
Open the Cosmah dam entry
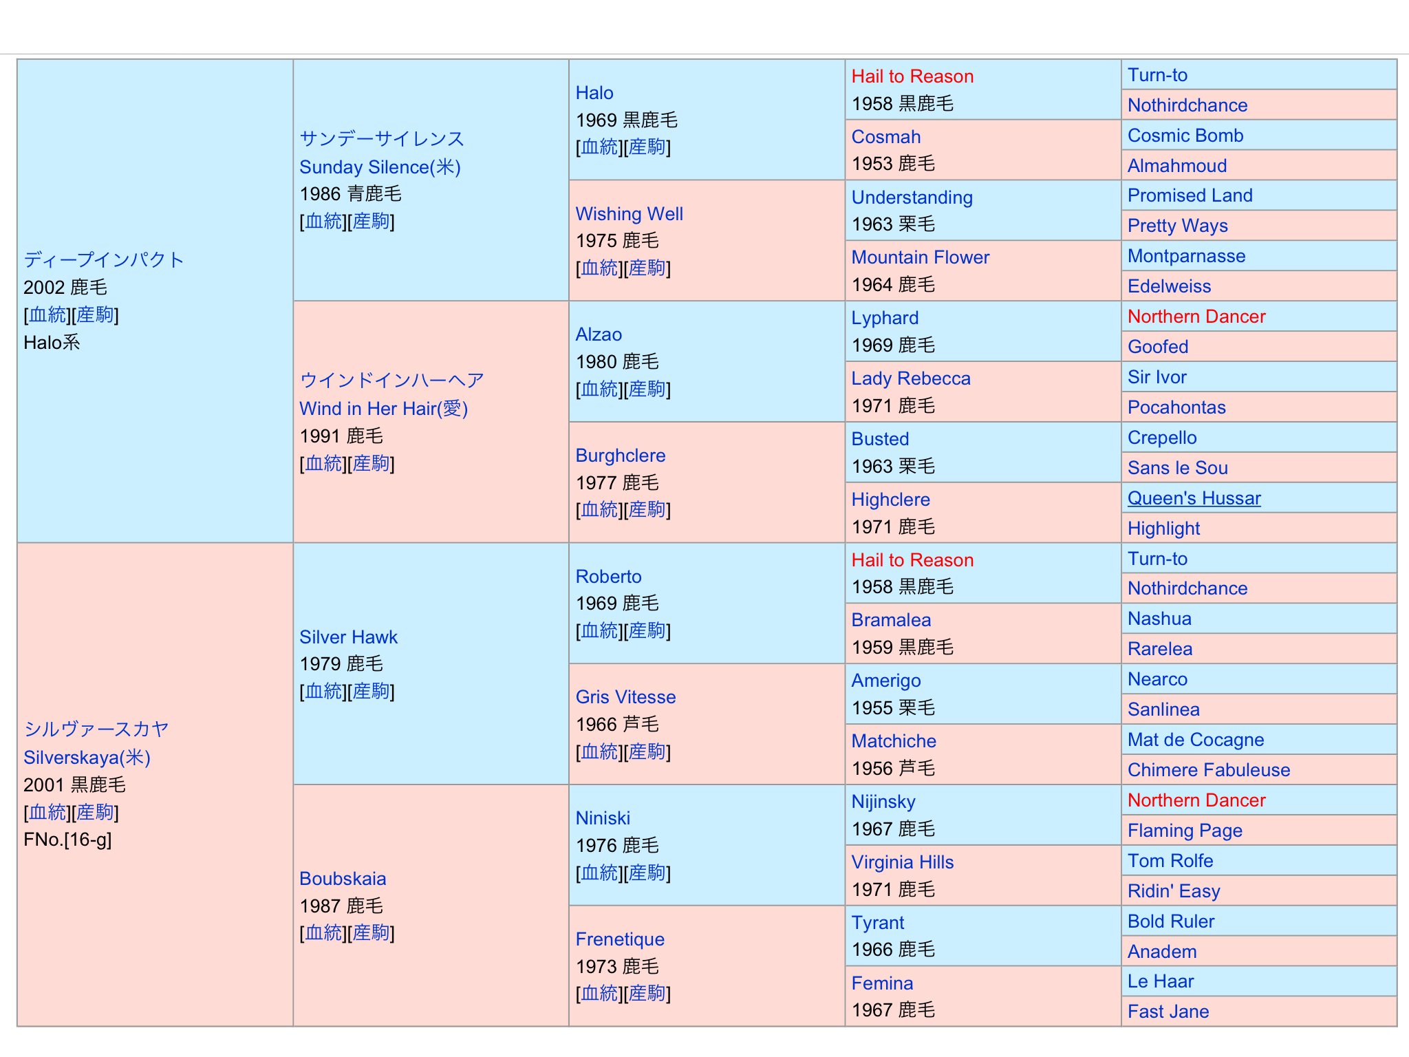tap(886, 136)
